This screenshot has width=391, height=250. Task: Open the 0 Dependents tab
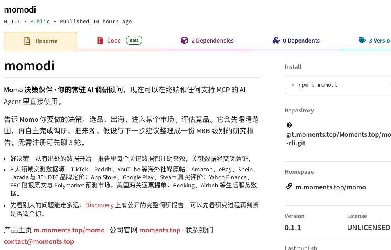[296, 41]
